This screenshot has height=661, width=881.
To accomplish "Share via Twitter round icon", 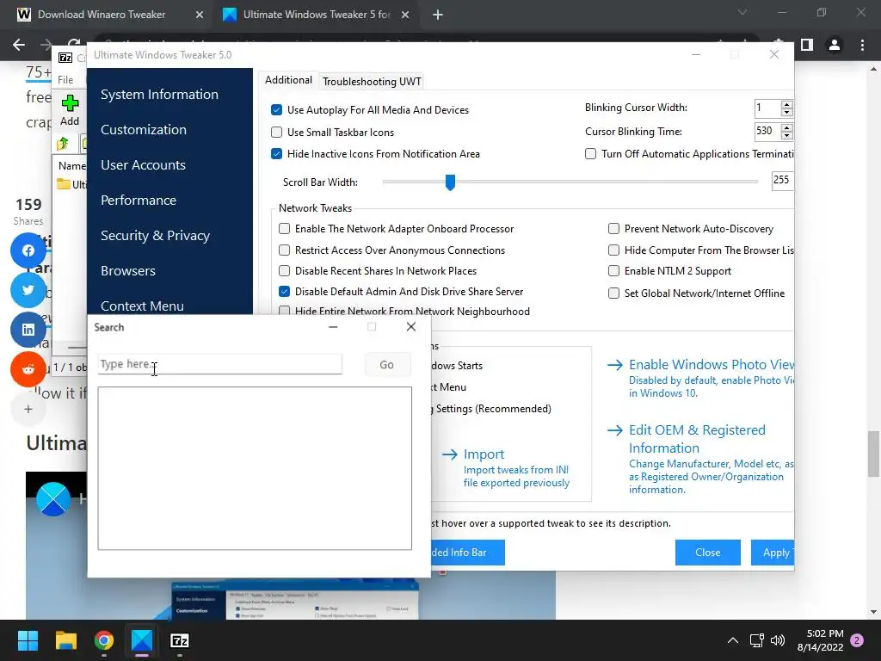I will pyautogui.click(x=28, y=290).
